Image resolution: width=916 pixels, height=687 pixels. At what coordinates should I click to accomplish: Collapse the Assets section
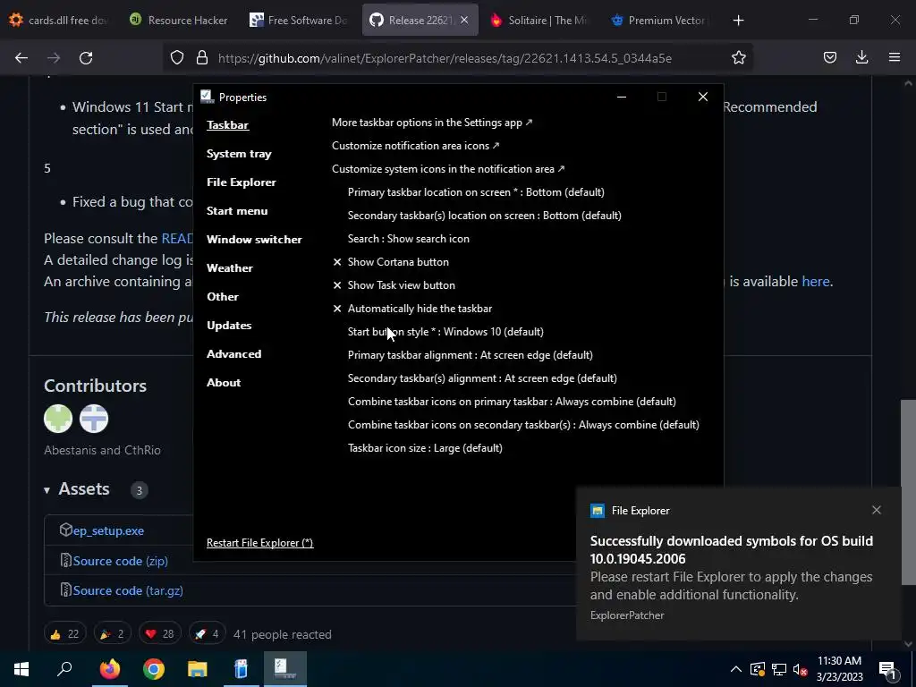pyautogui.click(x=77, y=489)
